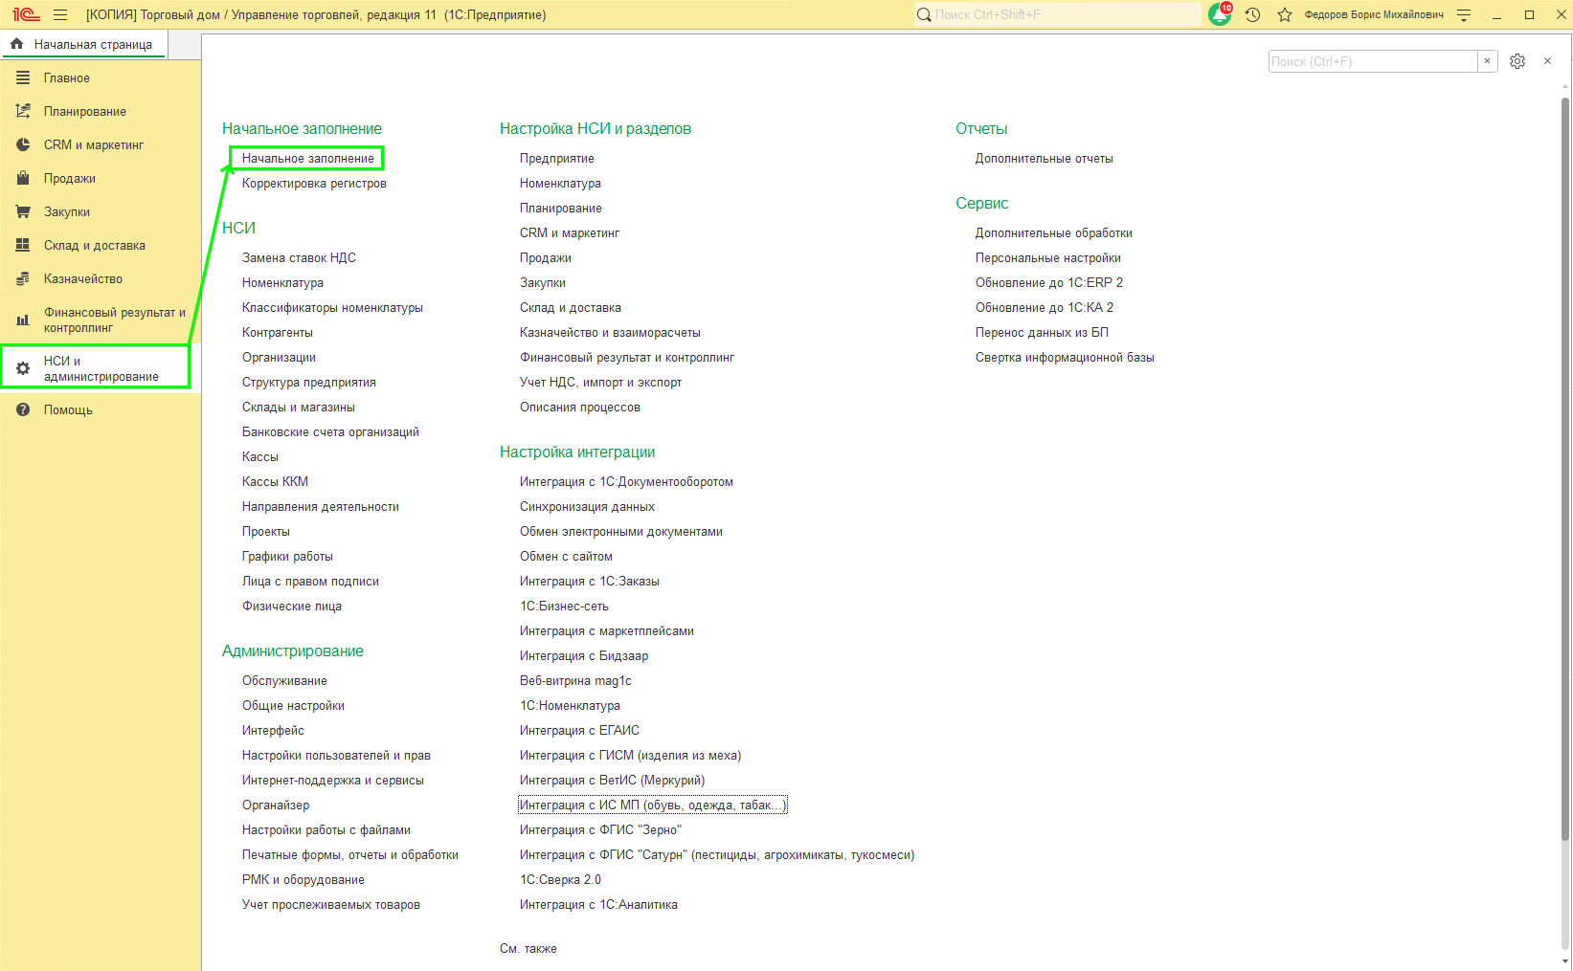Open Корректировка регистров link
Screen dimensions: 1573x971
click(x=314, y=184)
